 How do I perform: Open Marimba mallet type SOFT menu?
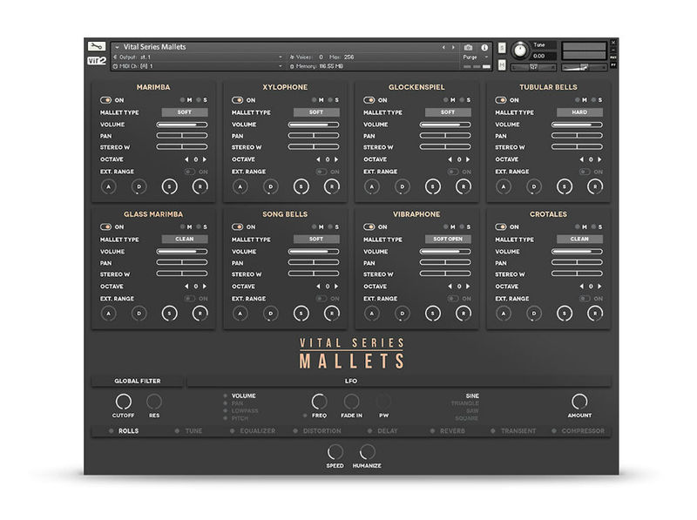click(x=185, y=112)
